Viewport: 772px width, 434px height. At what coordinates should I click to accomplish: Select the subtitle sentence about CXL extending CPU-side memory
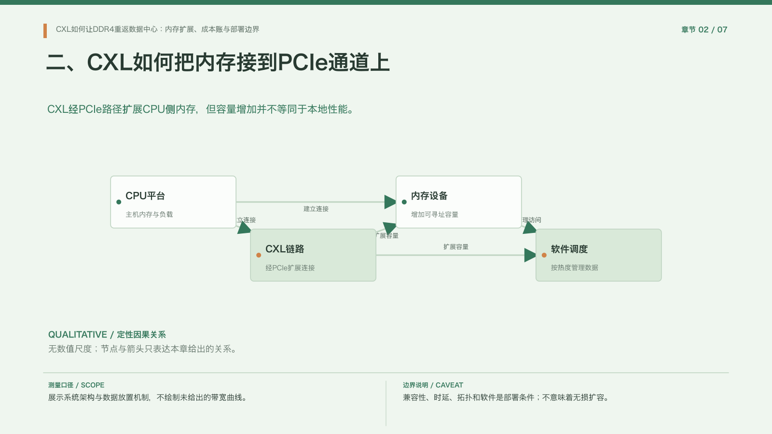point(202,109)
